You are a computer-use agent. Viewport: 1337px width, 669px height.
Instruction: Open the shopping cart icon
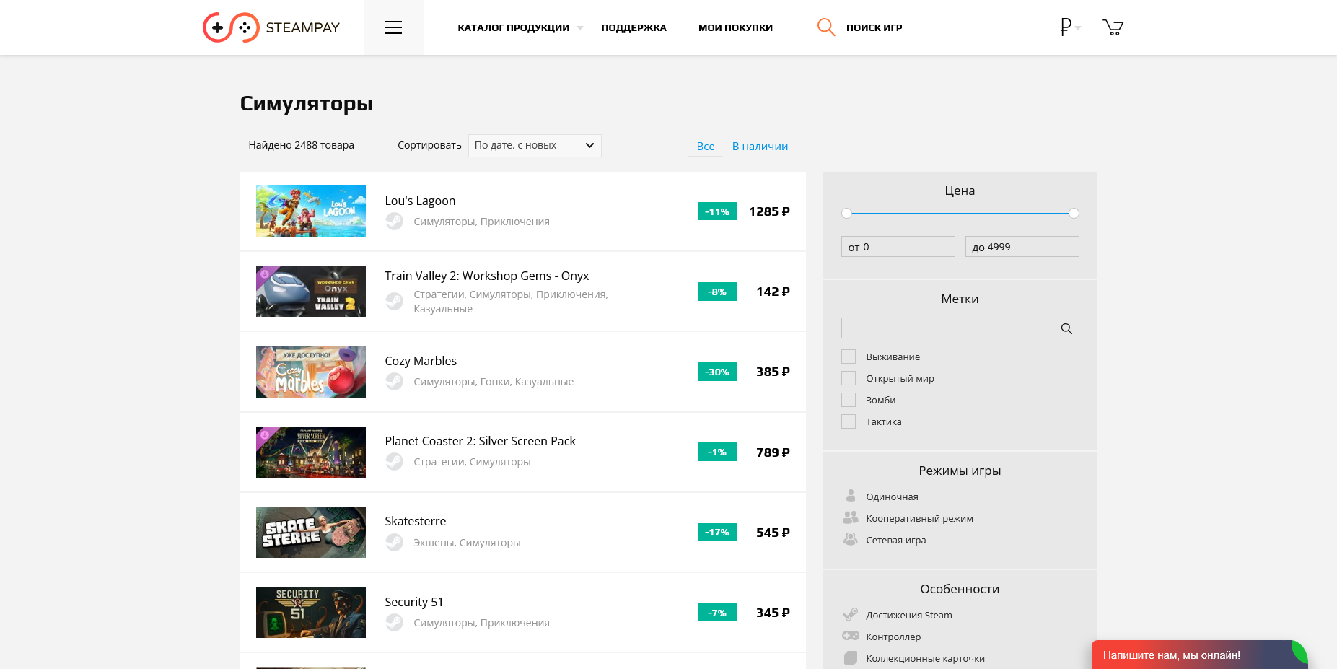(1113, 27)
